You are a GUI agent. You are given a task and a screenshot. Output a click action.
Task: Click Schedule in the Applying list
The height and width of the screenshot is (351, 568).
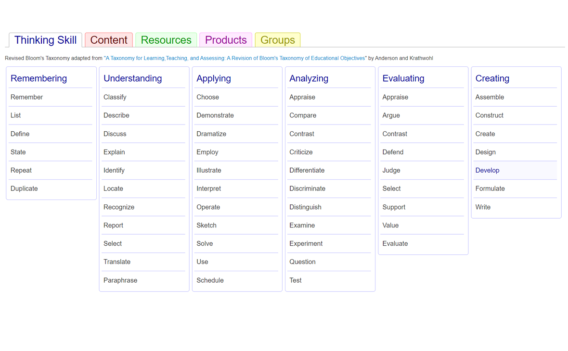point(210,280)
